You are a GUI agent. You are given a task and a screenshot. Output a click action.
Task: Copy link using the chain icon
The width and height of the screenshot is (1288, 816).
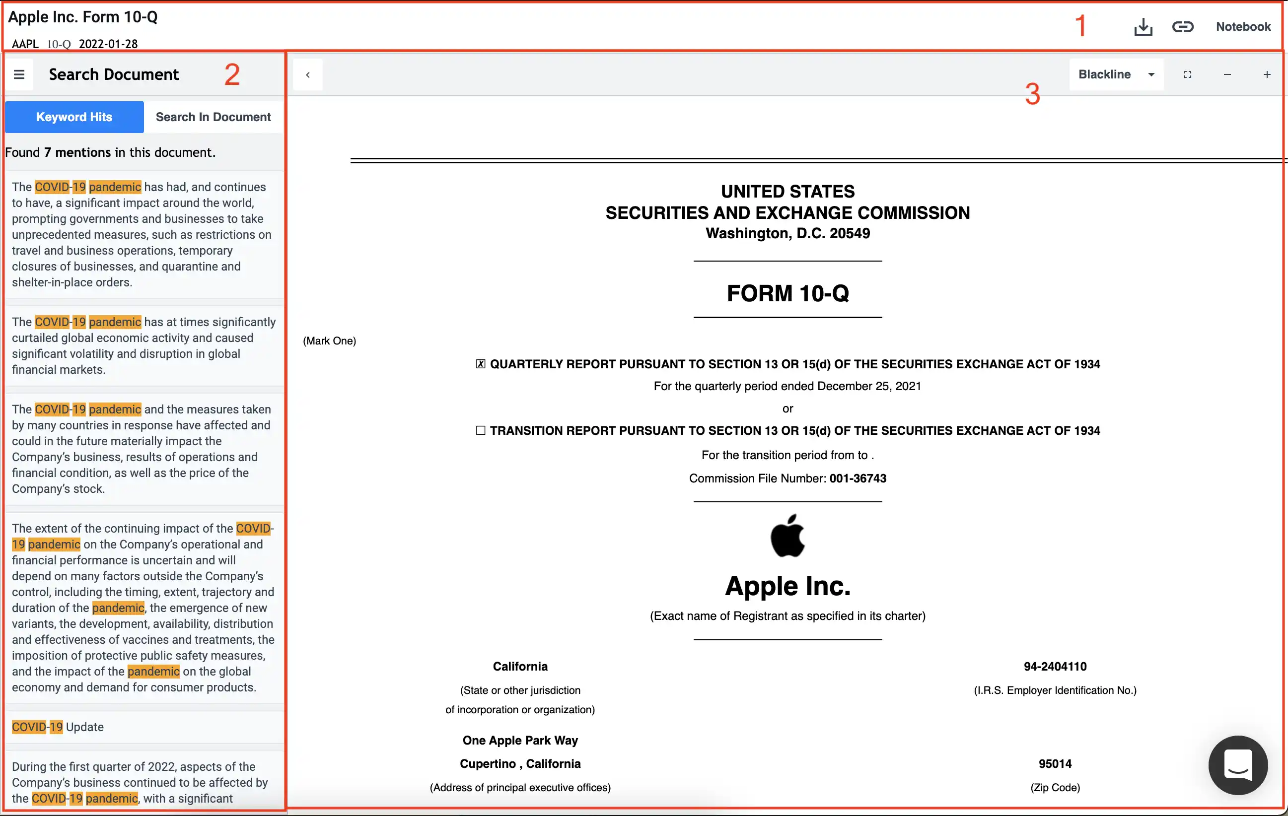pos(1183,27)
